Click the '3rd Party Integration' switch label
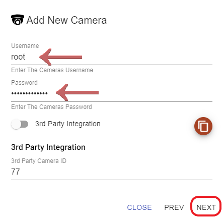Viewport: 224px width, 219px height. [x=68, y=124]
